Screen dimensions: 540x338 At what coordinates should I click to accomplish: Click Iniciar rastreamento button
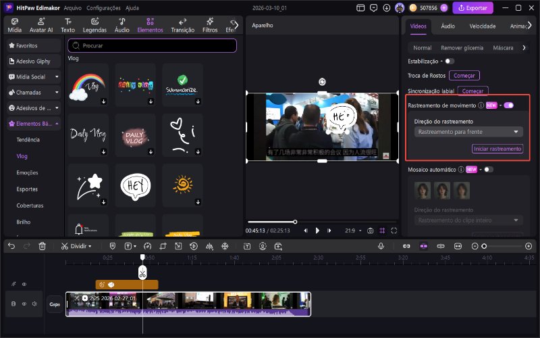pos(497,149)
